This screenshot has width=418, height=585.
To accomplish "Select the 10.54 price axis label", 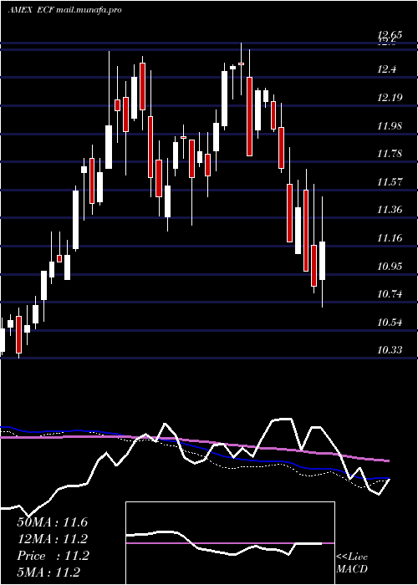I will tap(390, 322).
